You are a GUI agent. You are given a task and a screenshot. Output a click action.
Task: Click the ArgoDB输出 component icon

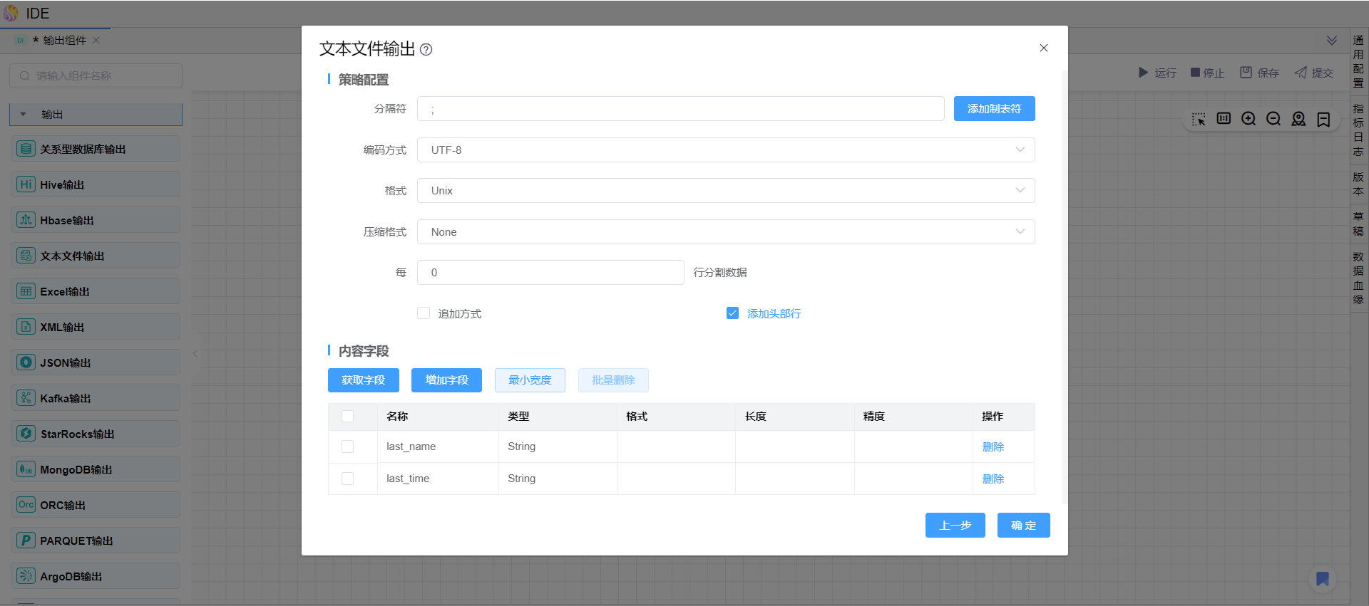(26, 576)
